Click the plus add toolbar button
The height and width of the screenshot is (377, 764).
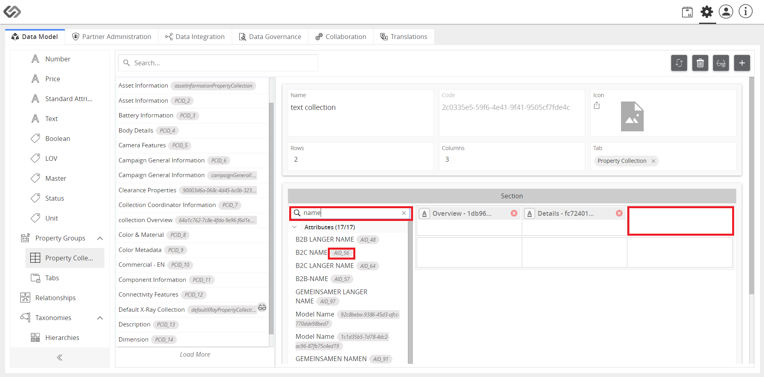tap(742, 63)
